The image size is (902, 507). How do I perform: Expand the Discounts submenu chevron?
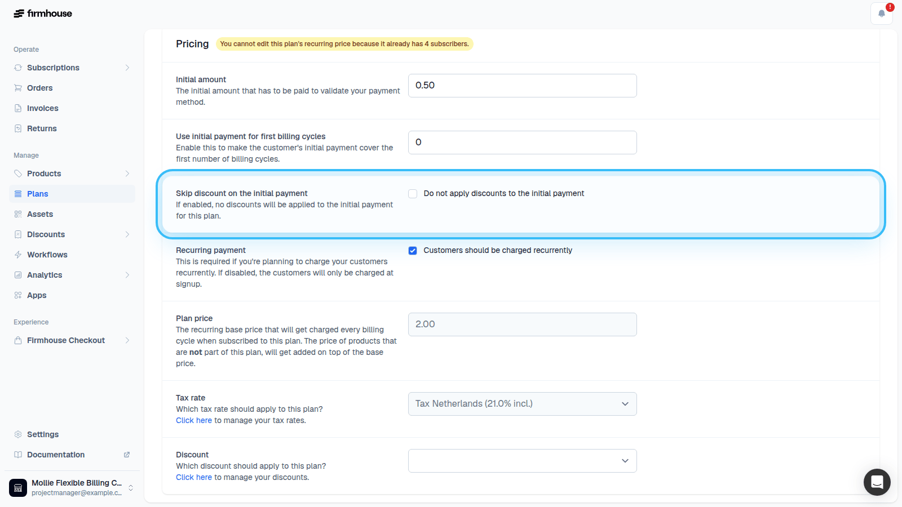click(127, 234)
